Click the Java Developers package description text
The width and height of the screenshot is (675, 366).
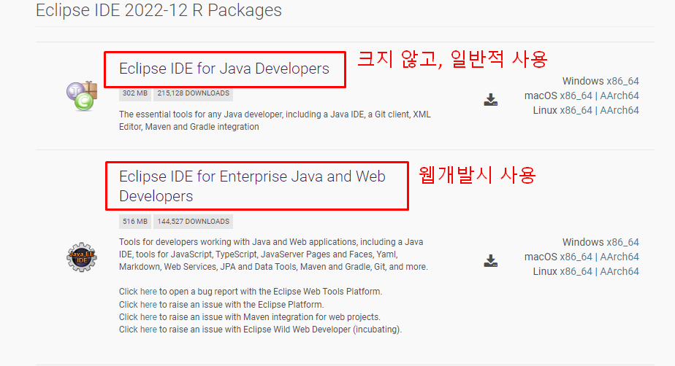(275, 121)
